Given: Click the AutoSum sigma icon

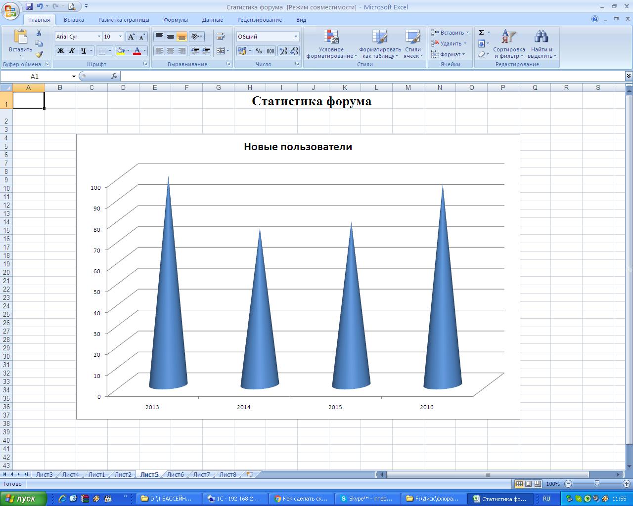Looking at the screenshot, I should point(481,33).
